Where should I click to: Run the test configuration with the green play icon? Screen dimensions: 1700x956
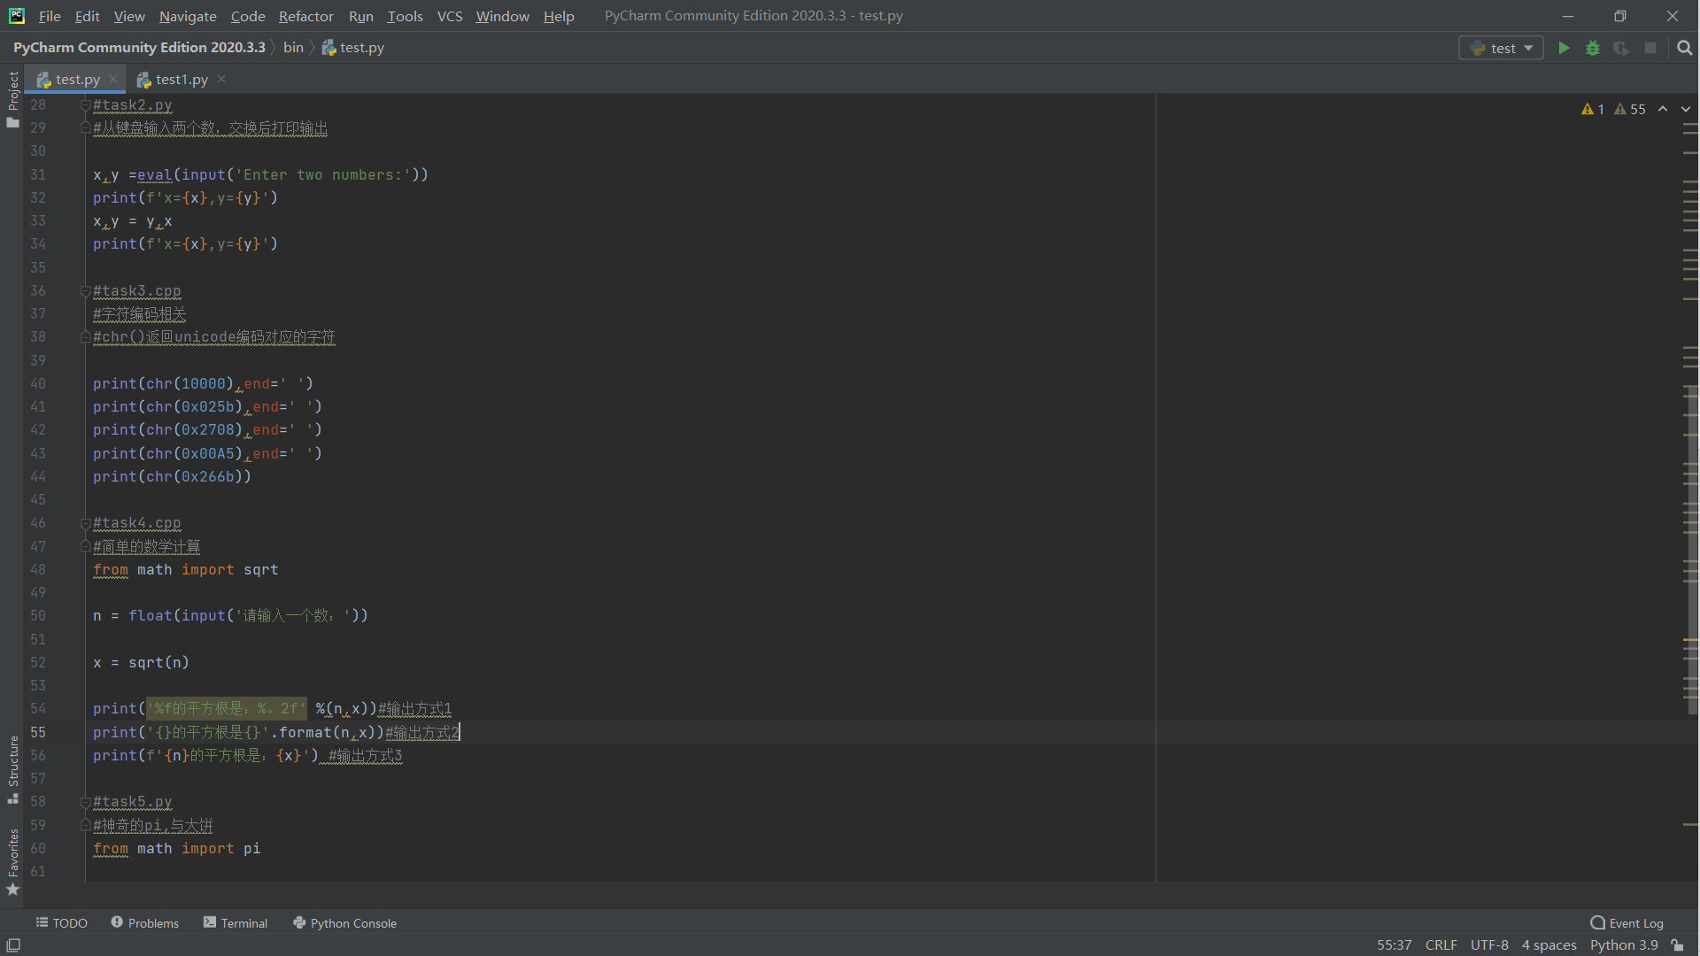pyautogui.click(x=1564, y=48)
